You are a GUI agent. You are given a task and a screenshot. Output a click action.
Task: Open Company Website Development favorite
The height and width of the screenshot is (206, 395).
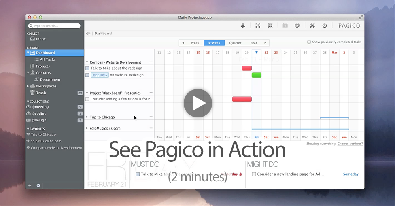click(x=56, y=148)
